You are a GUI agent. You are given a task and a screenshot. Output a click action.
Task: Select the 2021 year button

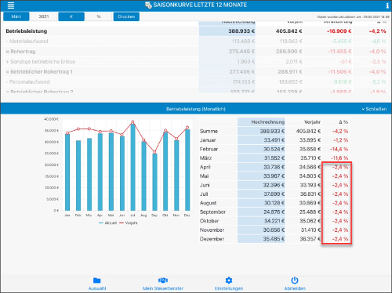coord(44,16)
